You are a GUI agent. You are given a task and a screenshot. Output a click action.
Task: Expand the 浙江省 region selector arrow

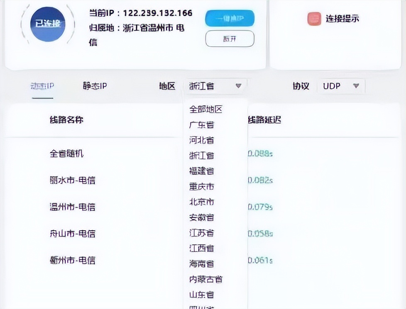238,86
